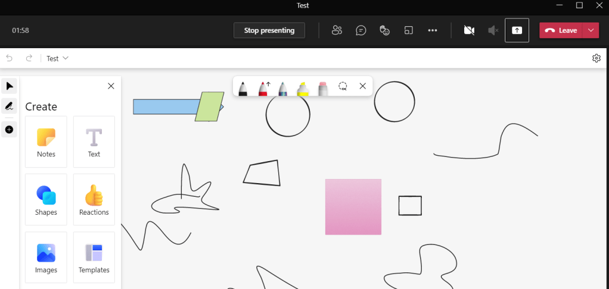The width and height of the screenshot is (609, 289).
Task: Open More actions ellipsis menu
Action: 433,30
